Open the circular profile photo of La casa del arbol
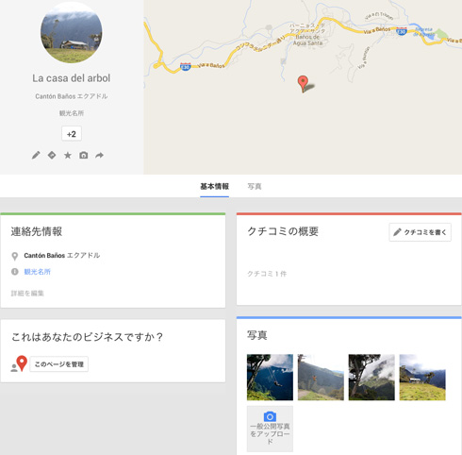Screen dimensions: 462x455 coord(72,32)
